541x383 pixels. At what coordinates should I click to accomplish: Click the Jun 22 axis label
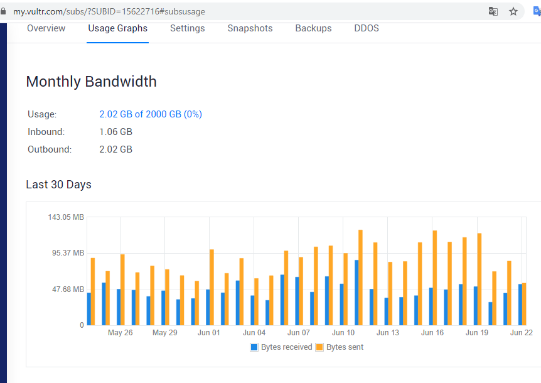[x=522, y=333]
